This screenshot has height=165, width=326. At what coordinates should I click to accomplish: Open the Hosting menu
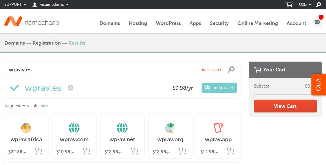138,23
